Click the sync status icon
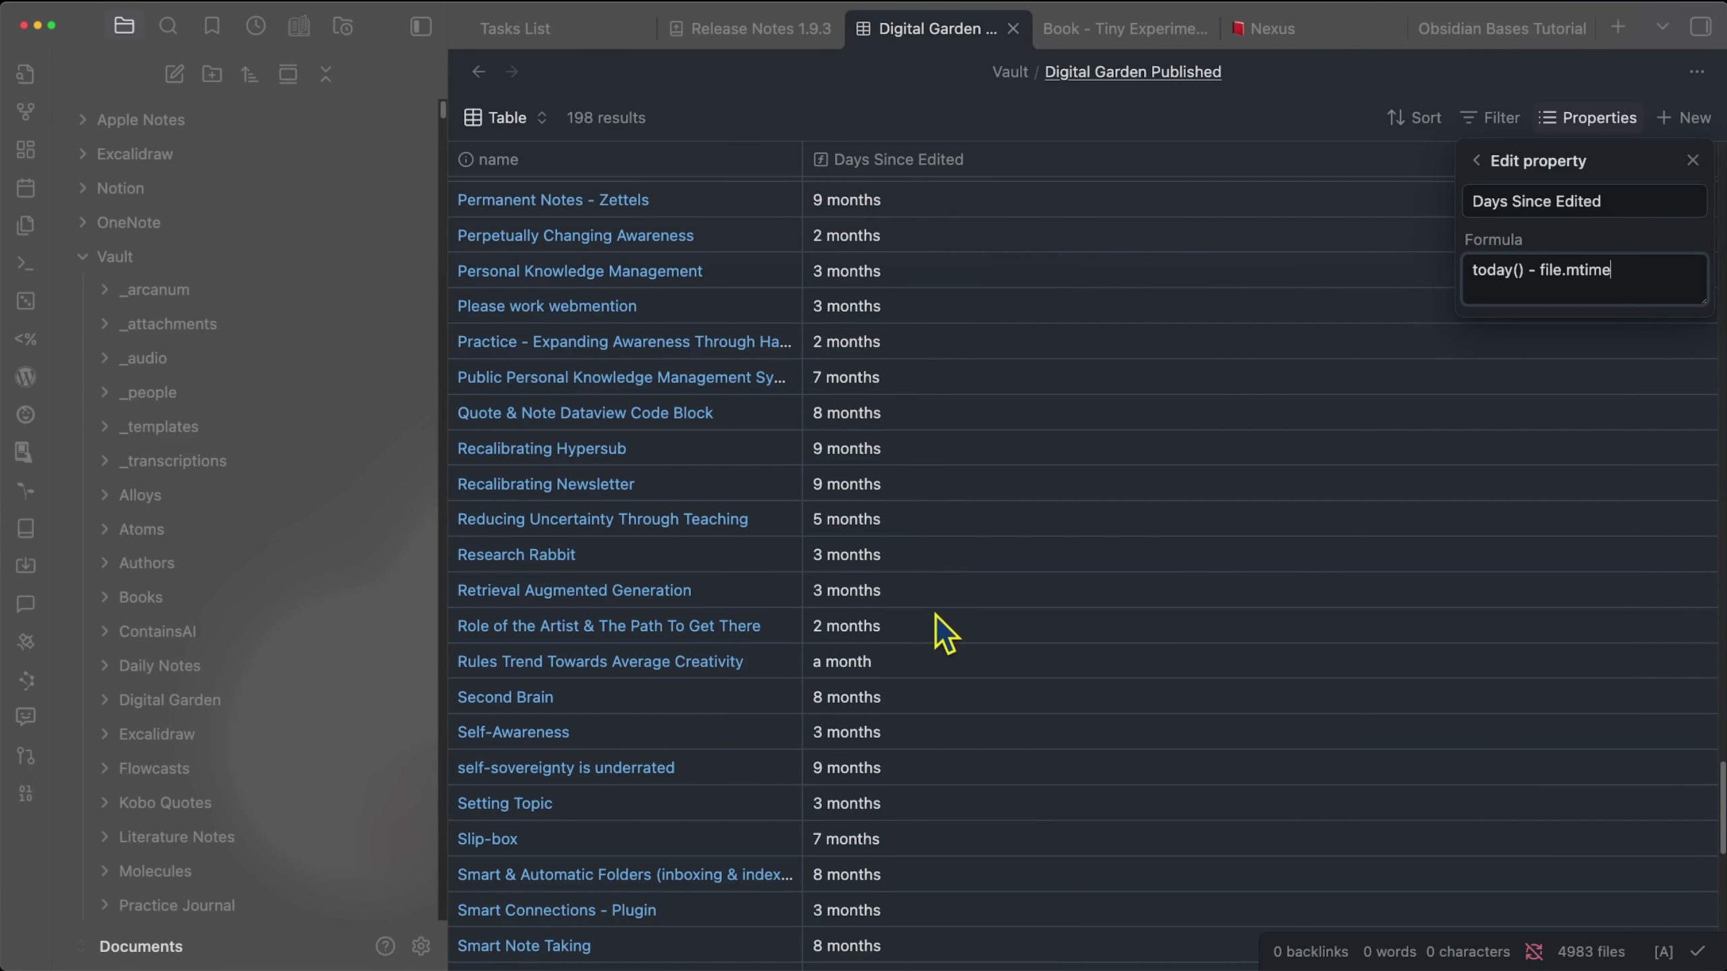The width and height of the screenshot is (1727, 971). tap(1534, 951)
